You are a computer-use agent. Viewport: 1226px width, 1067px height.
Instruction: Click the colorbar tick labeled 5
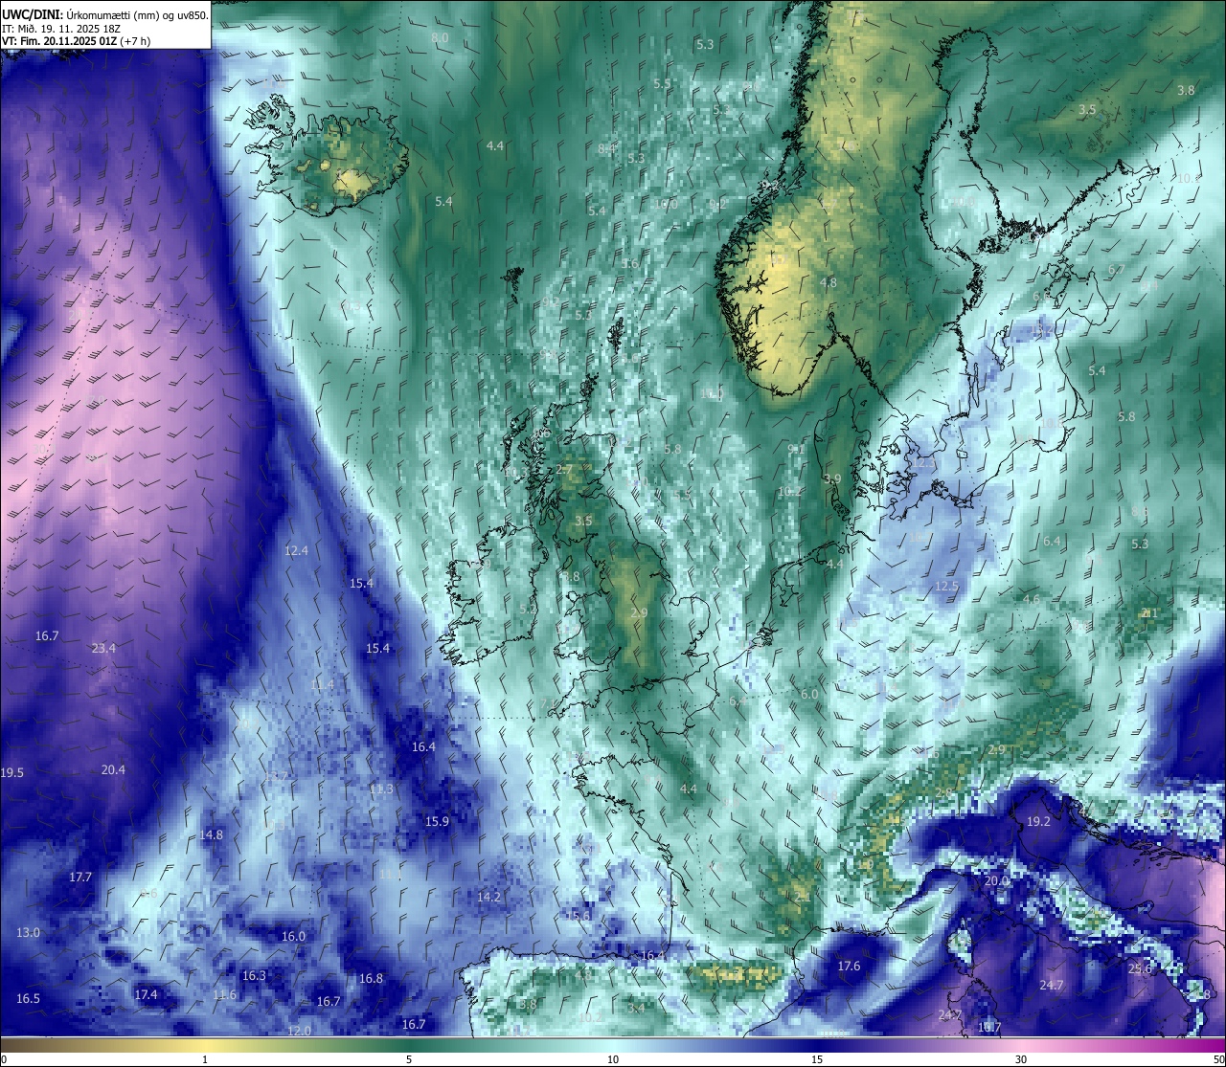tap(409, 1059)
